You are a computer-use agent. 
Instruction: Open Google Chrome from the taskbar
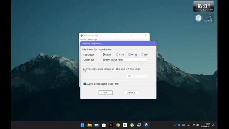click(x=118, y=125)
